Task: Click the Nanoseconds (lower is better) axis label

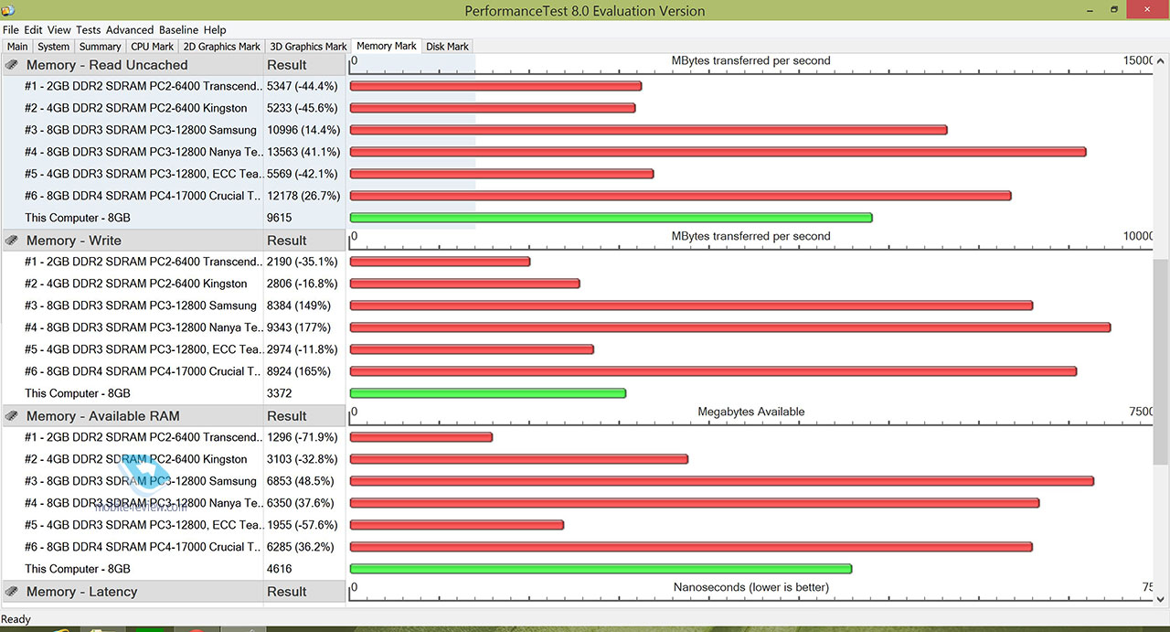Action: [751, 587]
